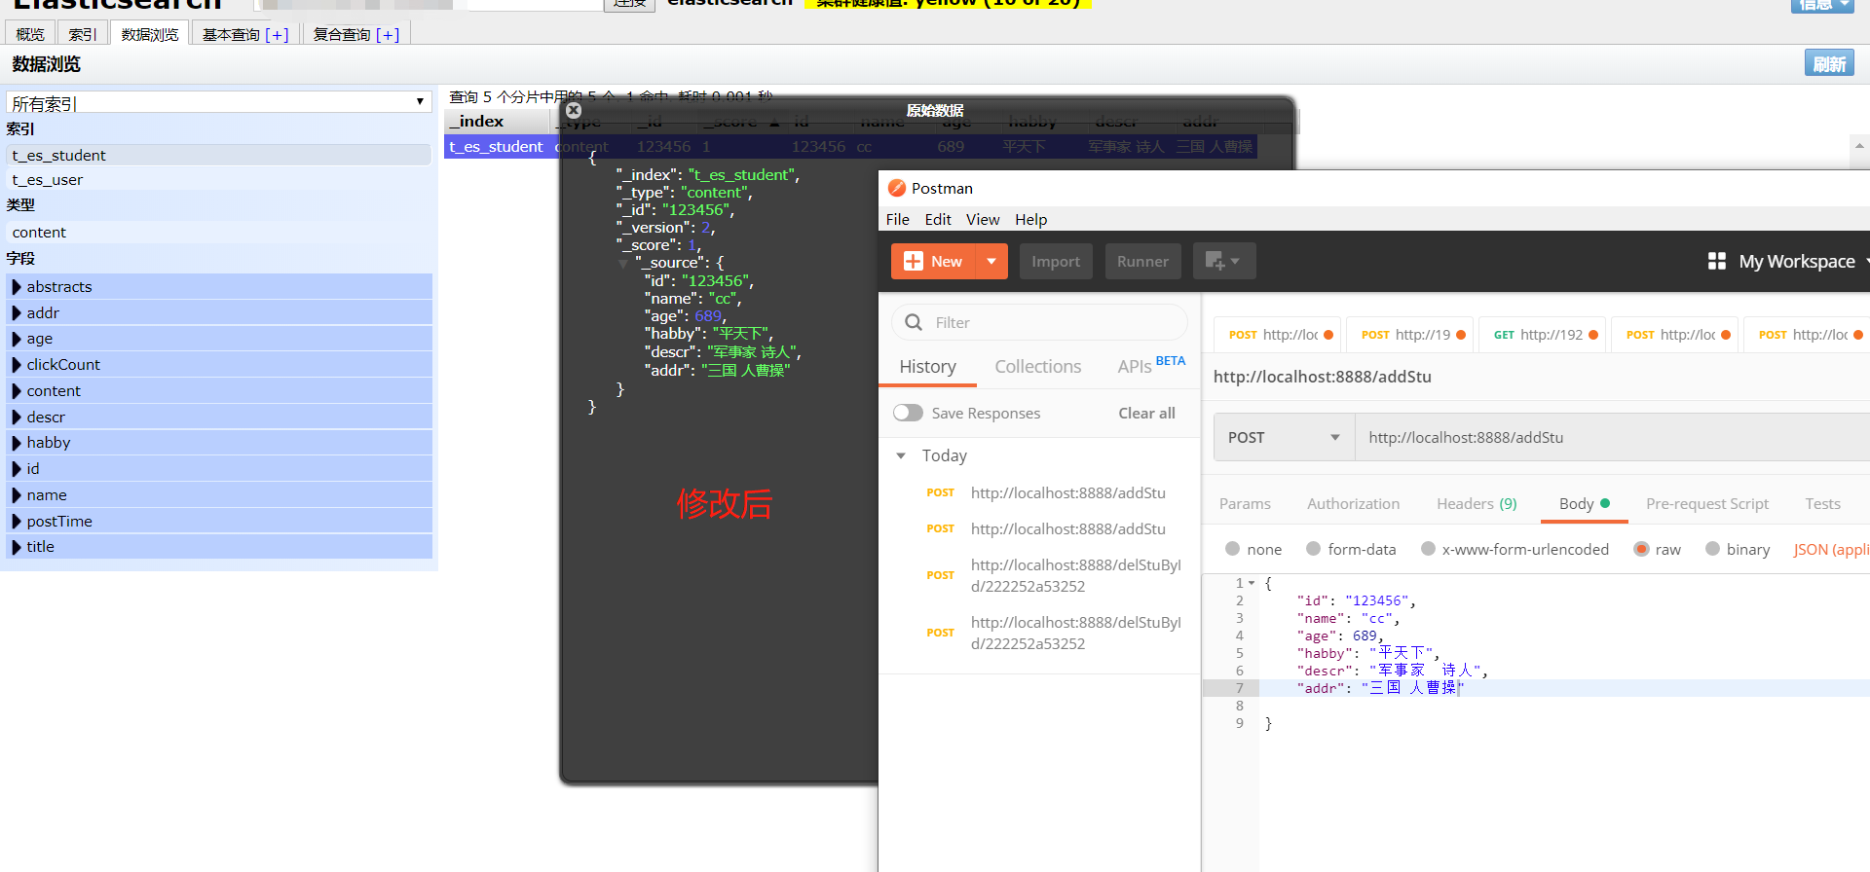Viewport: 1870px width, 872px height.
Task: Expand the title field
Action: coord(17,547)
